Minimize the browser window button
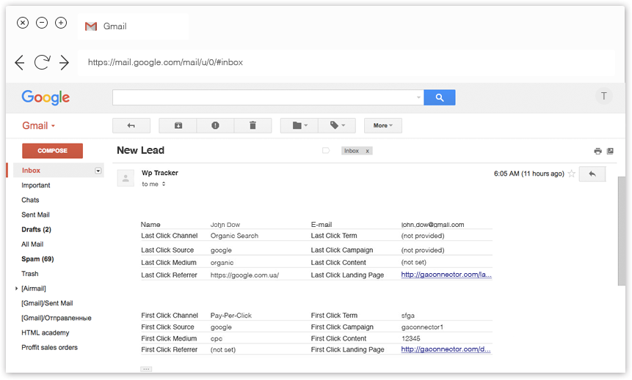632x380 pixels. click(42, 23)
